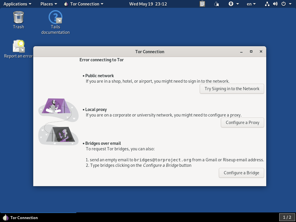Open the Report an error desktop icon
The width and height of the screenshot is (296, 222).
18,49
